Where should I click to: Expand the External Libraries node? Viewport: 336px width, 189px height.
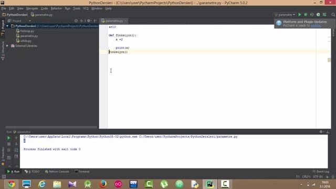[7, 46]
